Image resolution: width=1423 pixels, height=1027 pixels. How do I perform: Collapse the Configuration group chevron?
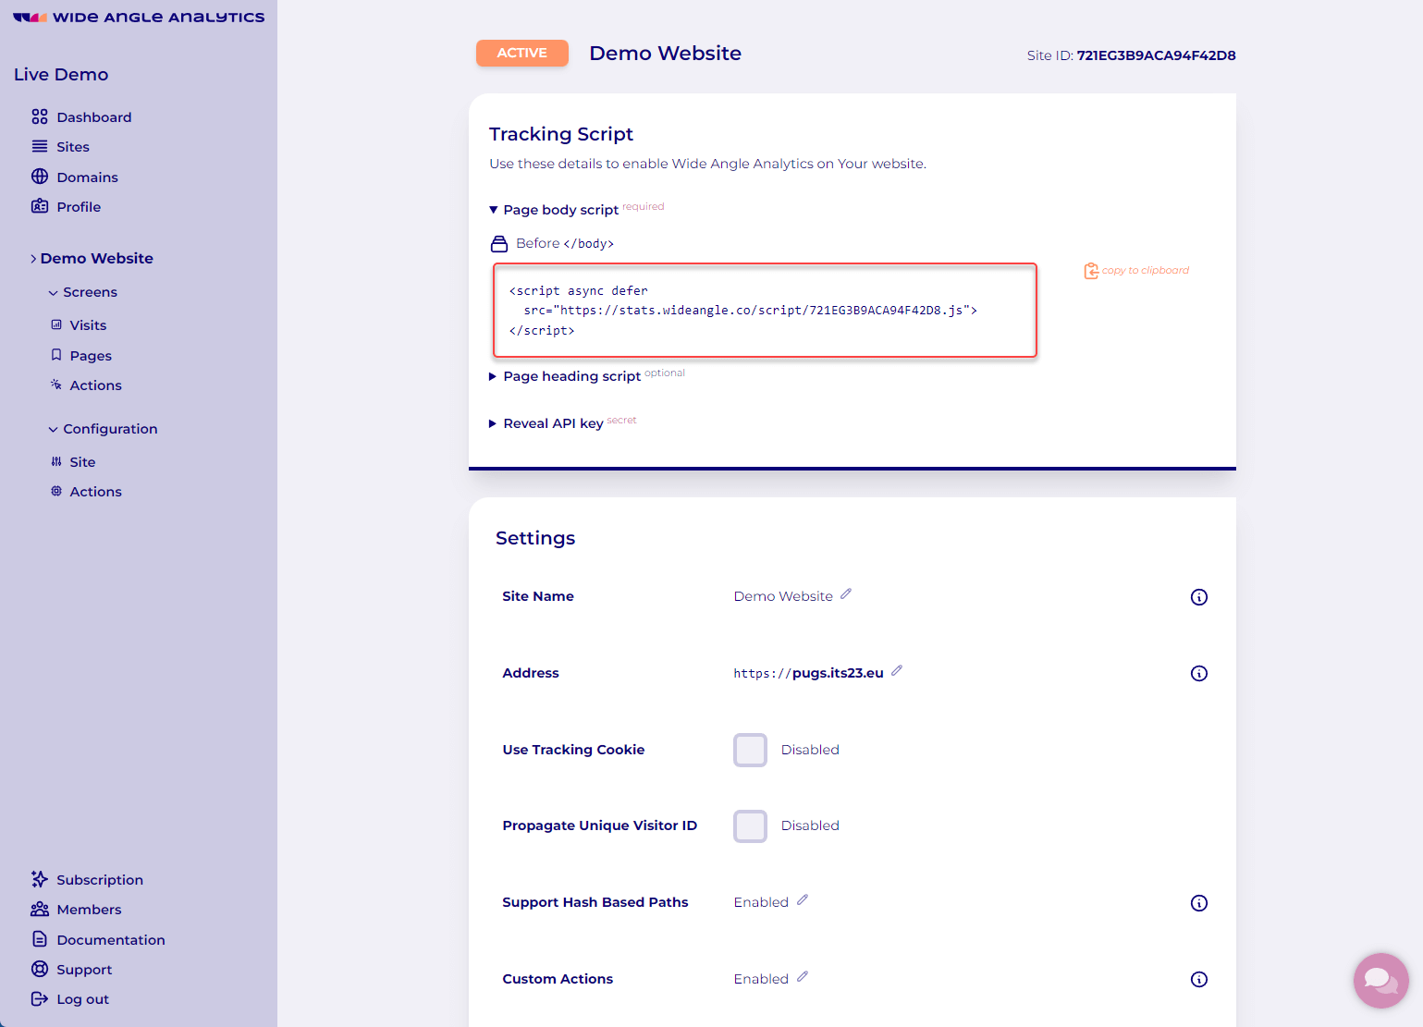[x=53, y=430]
